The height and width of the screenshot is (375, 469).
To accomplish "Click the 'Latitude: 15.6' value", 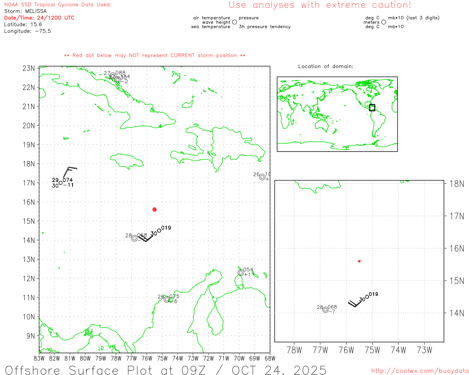I will 23,25.
